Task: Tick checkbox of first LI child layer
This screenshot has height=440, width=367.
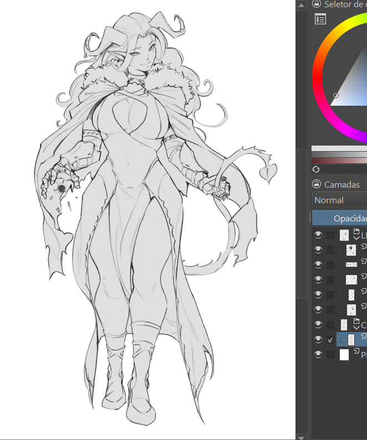Action: point(330,250)
